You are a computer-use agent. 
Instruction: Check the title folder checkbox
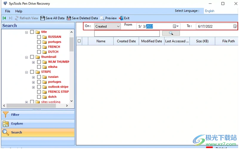(x=32, y=32)
